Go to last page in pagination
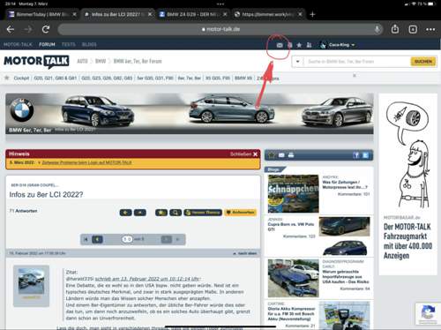Image resolution: width=441 pixels, height=330 pixels. click(177, 239)
